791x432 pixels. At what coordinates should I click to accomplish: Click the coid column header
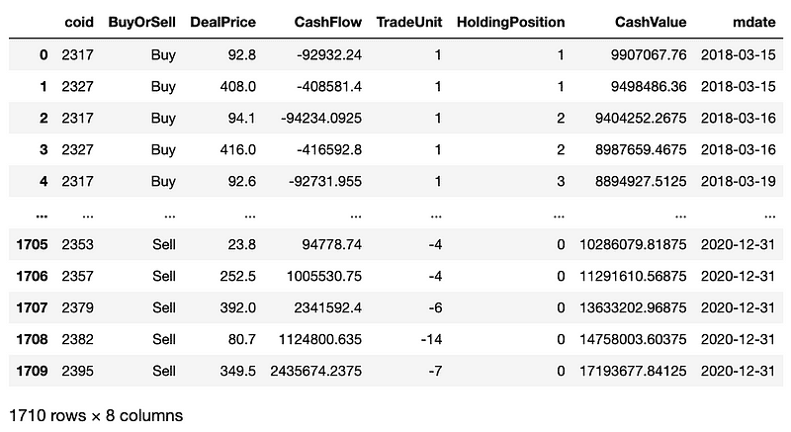(x=78, y=23)
